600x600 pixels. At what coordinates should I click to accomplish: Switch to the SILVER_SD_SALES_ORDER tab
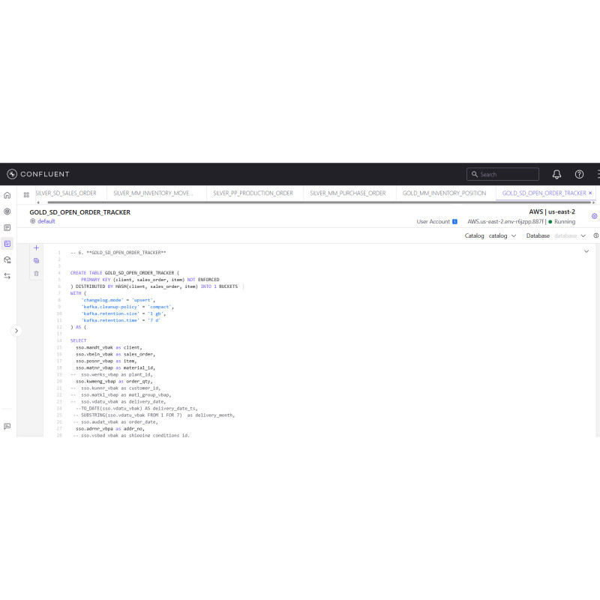[x=67, y=193]
